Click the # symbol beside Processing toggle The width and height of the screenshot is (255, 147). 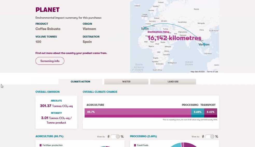tap(203, 137)
